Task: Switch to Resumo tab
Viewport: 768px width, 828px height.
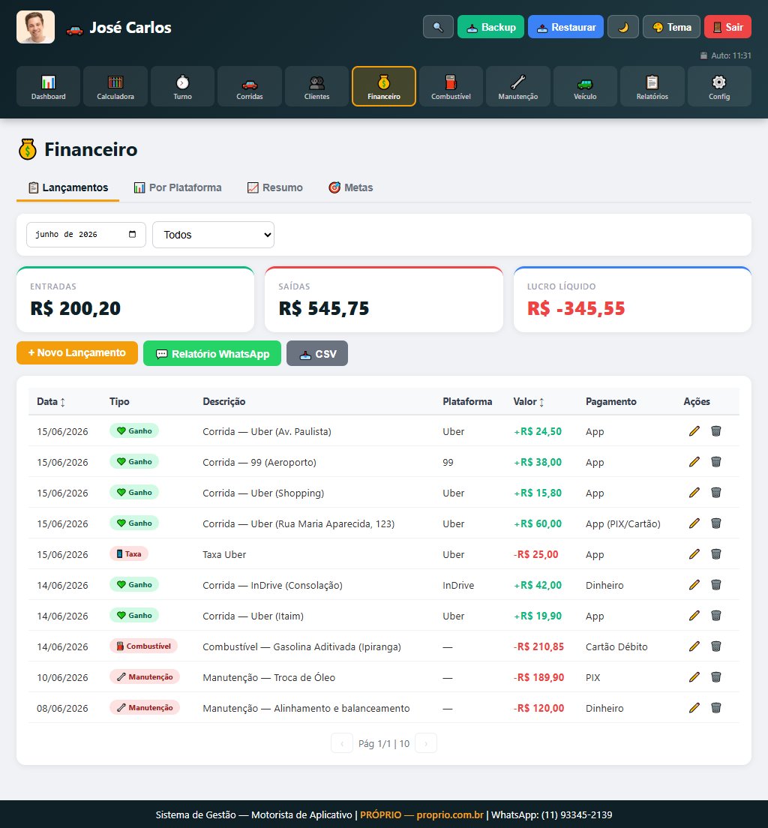Action: tap(275, 187)
